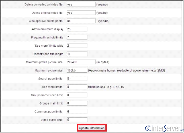Viewport: 184px width, 133px height.
Task: Click the "Recent video title length" label
Action: click(48, 54)
